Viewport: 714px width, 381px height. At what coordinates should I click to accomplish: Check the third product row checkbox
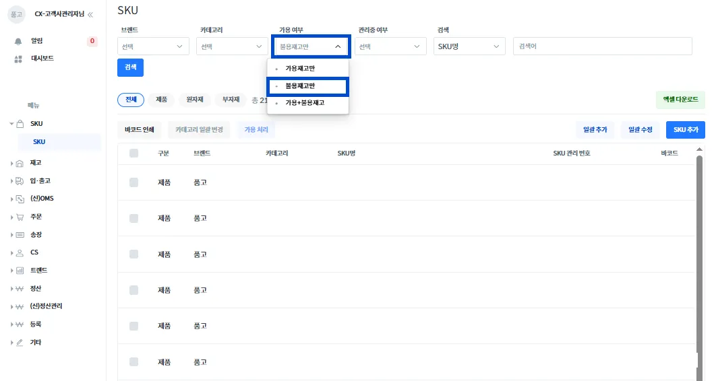click(134, 254)
